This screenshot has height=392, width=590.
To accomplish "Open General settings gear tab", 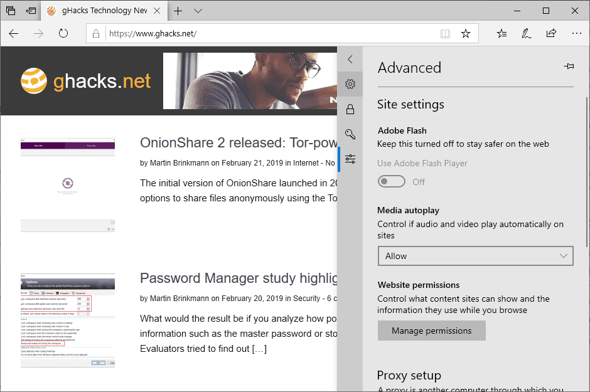I will pos(350,84).
